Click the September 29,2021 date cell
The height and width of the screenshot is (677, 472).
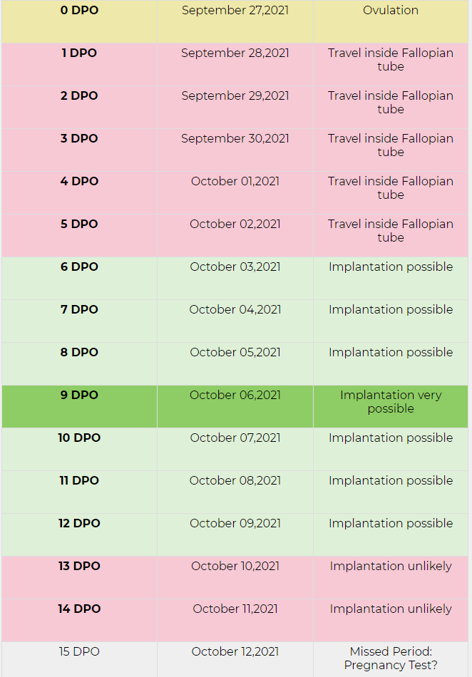coord(235,96)
